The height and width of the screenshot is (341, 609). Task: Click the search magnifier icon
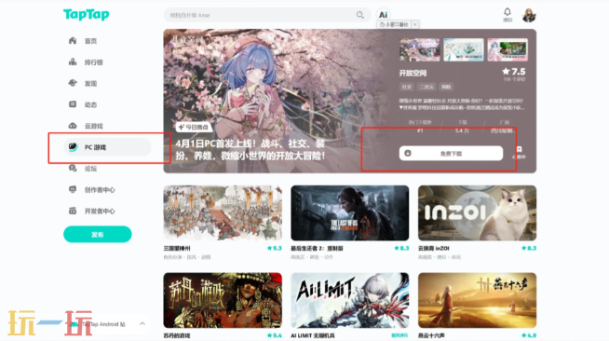(x=360, y=15)
